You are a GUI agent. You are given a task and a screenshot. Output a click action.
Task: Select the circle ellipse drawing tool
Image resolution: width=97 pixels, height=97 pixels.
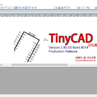(x=62, y=8)
